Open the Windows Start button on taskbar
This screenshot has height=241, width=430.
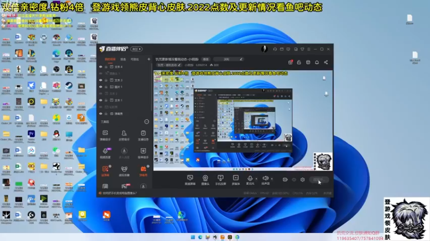193,237
